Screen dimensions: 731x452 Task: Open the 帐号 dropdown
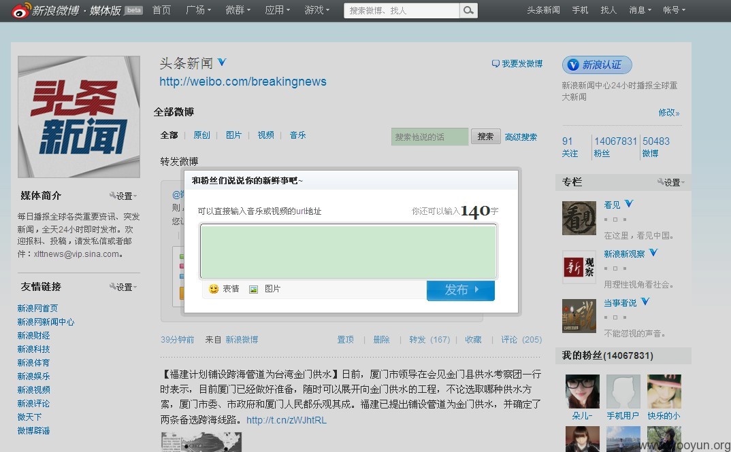674,10
